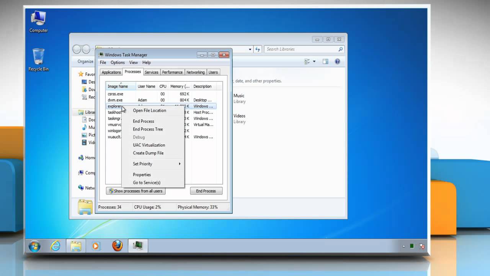Launch Windows Media Player from the taskbar

click(96, 246)
